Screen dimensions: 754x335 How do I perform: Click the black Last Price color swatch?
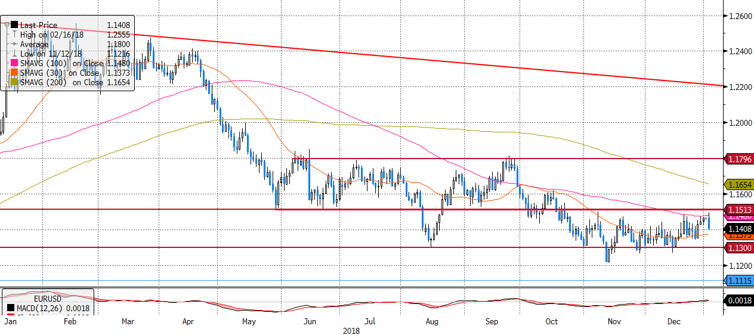click(x=14, y=25)
